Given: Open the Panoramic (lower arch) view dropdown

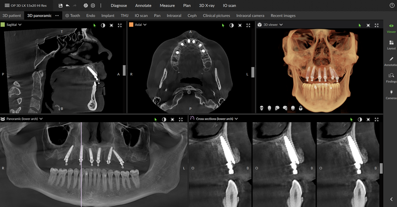Looking at the screenshot, I should pos(41,119).
